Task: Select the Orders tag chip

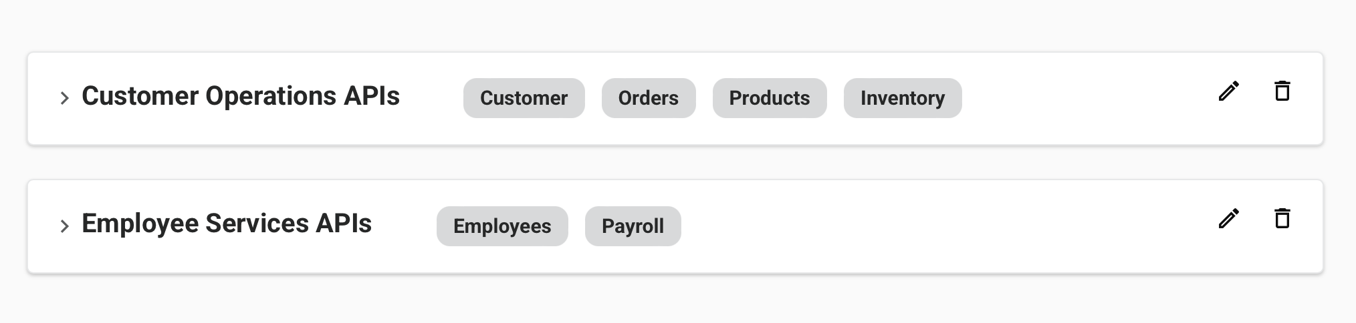Action: [x=648, y=98]
